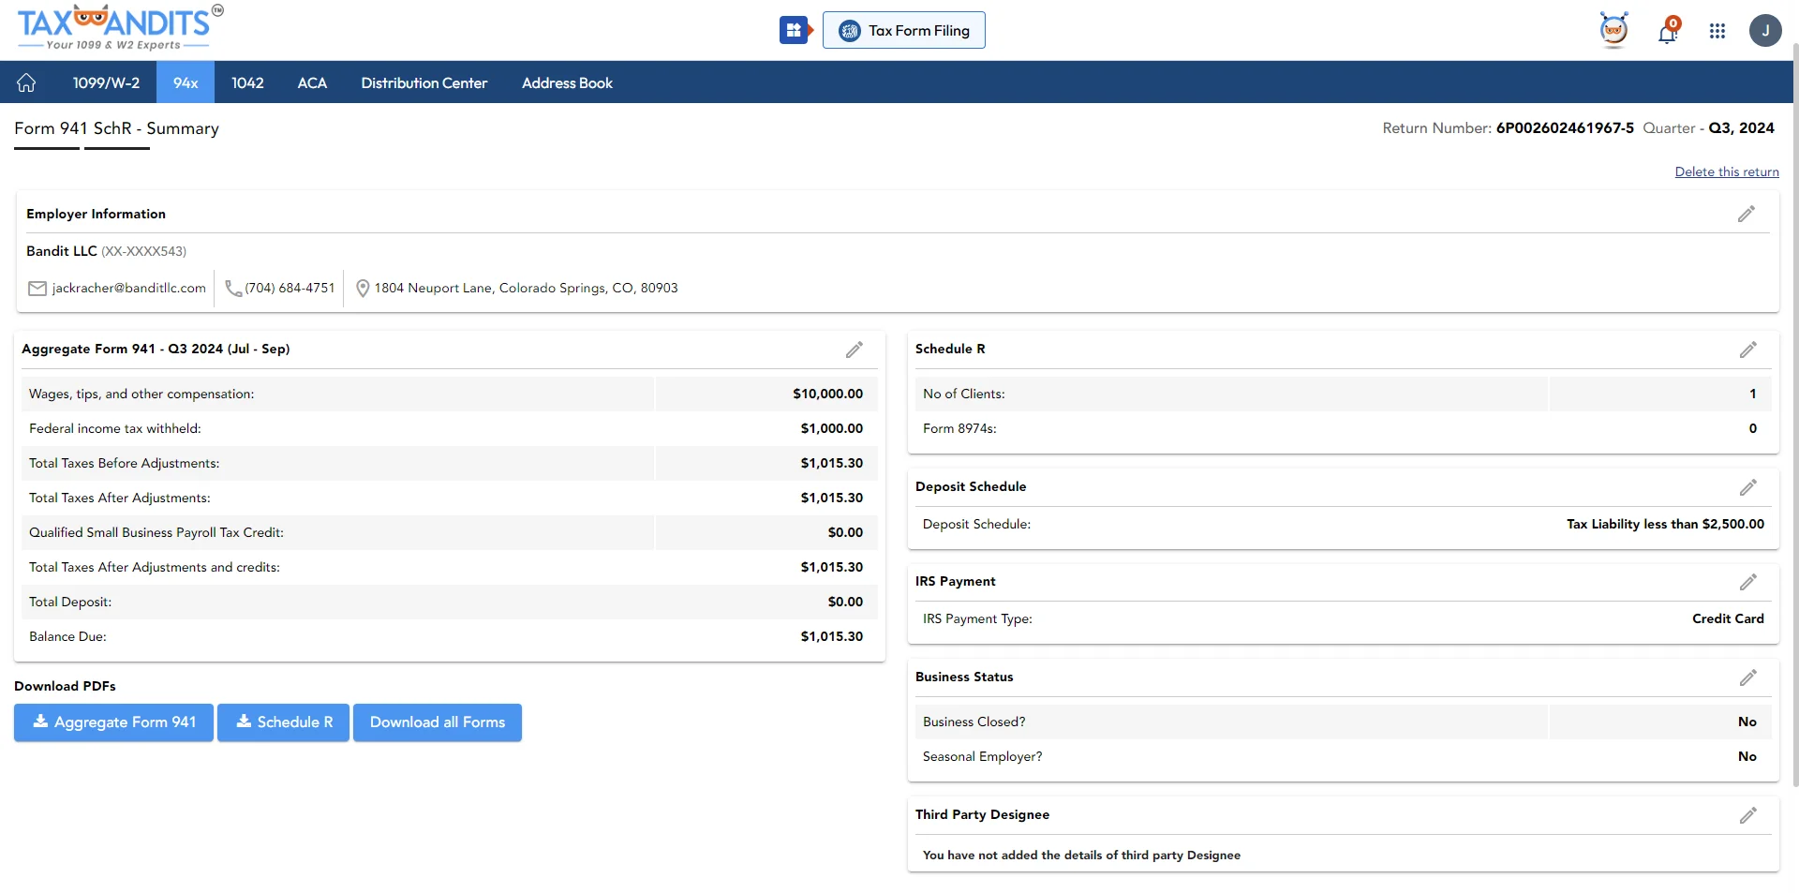Open the Address Book

click(567, 82)
